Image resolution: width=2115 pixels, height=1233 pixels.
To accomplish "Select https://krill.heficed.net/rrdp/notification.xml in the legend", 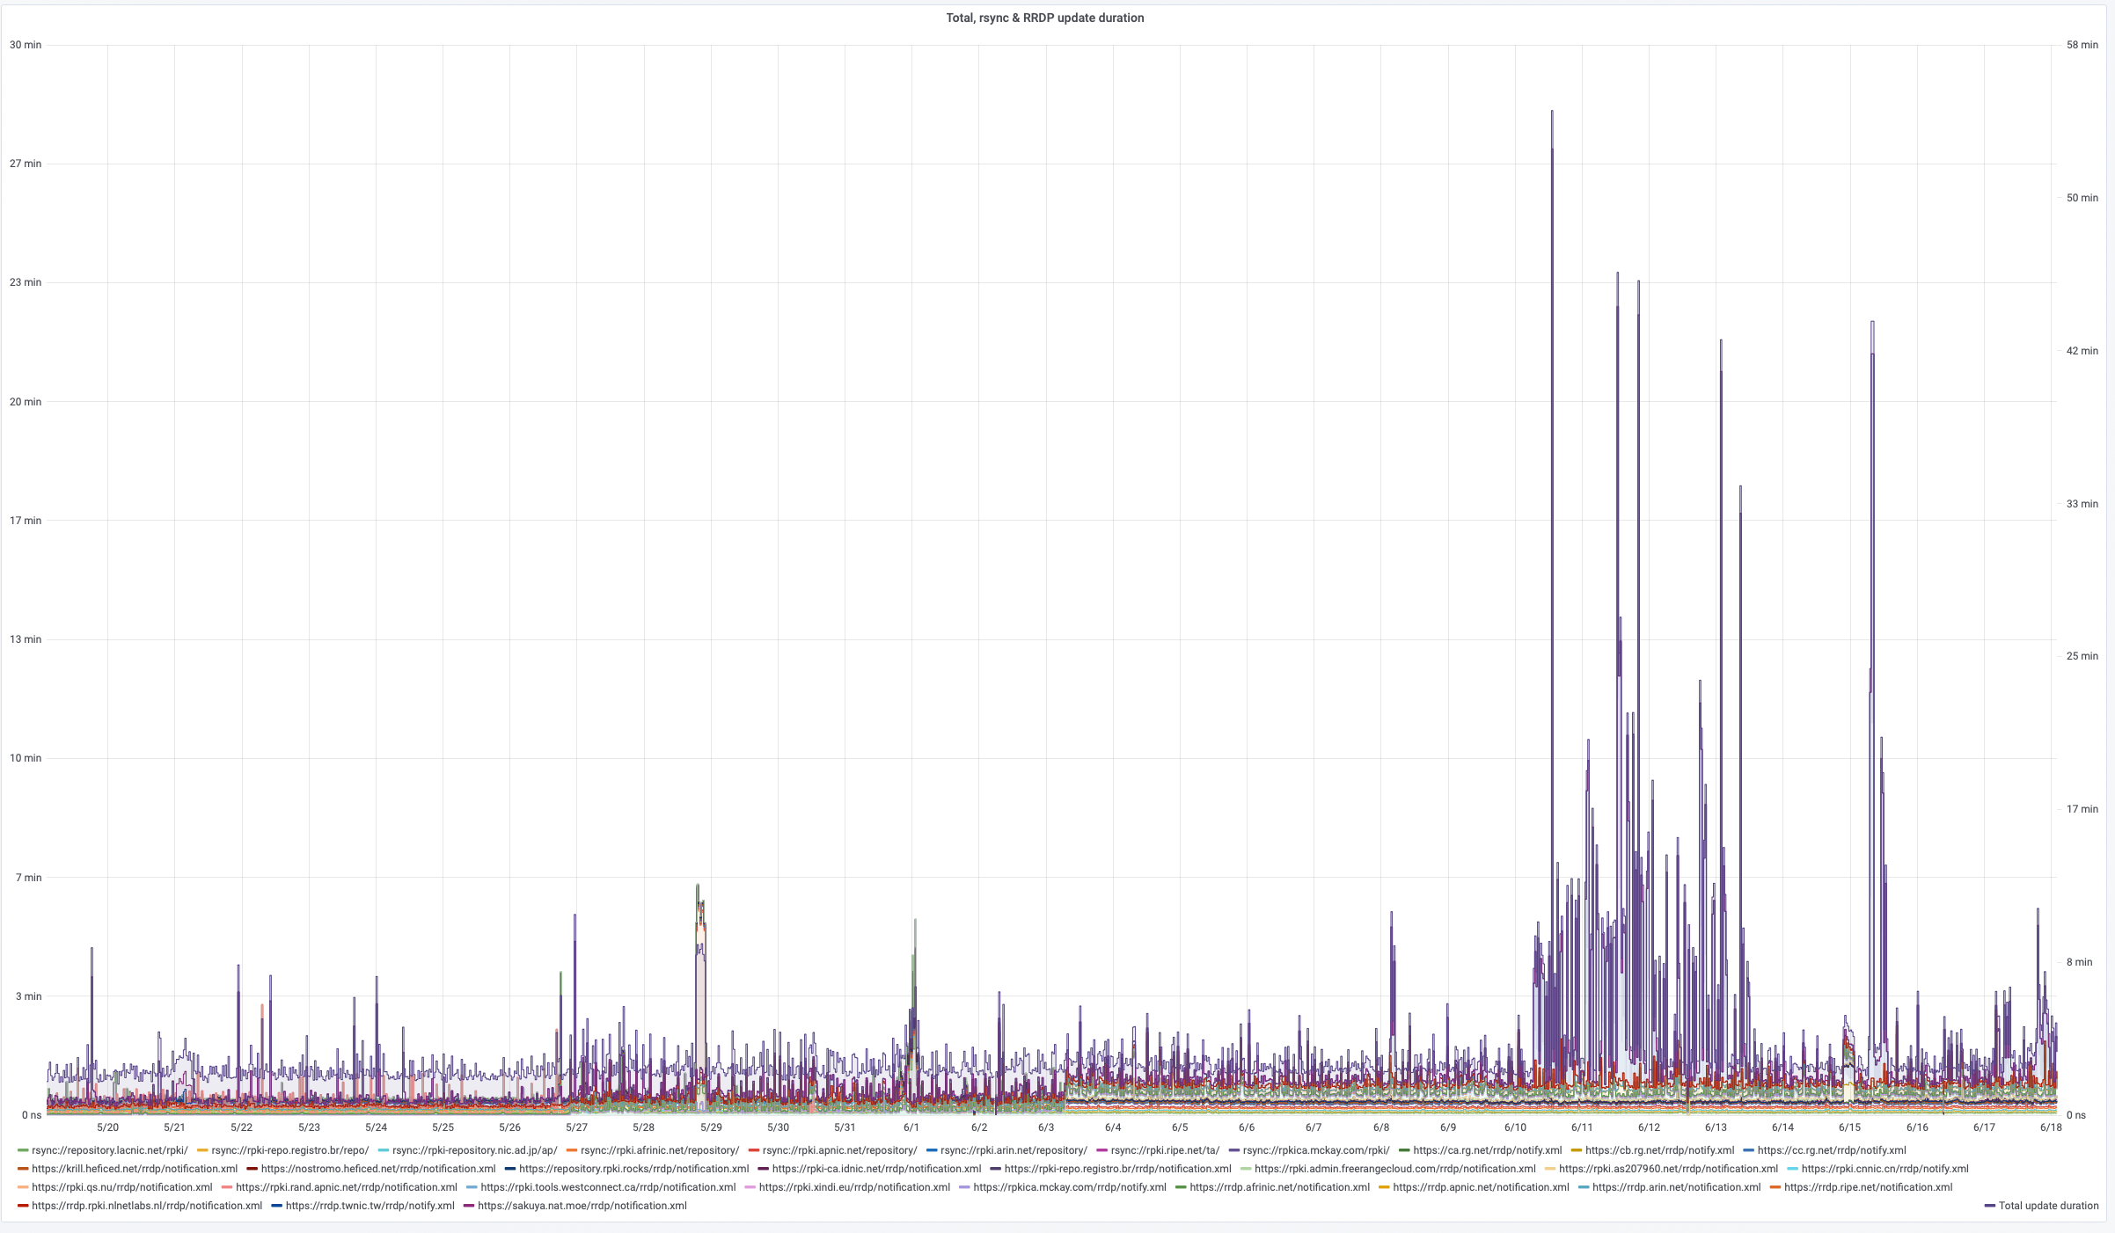I will (134, 1169).
